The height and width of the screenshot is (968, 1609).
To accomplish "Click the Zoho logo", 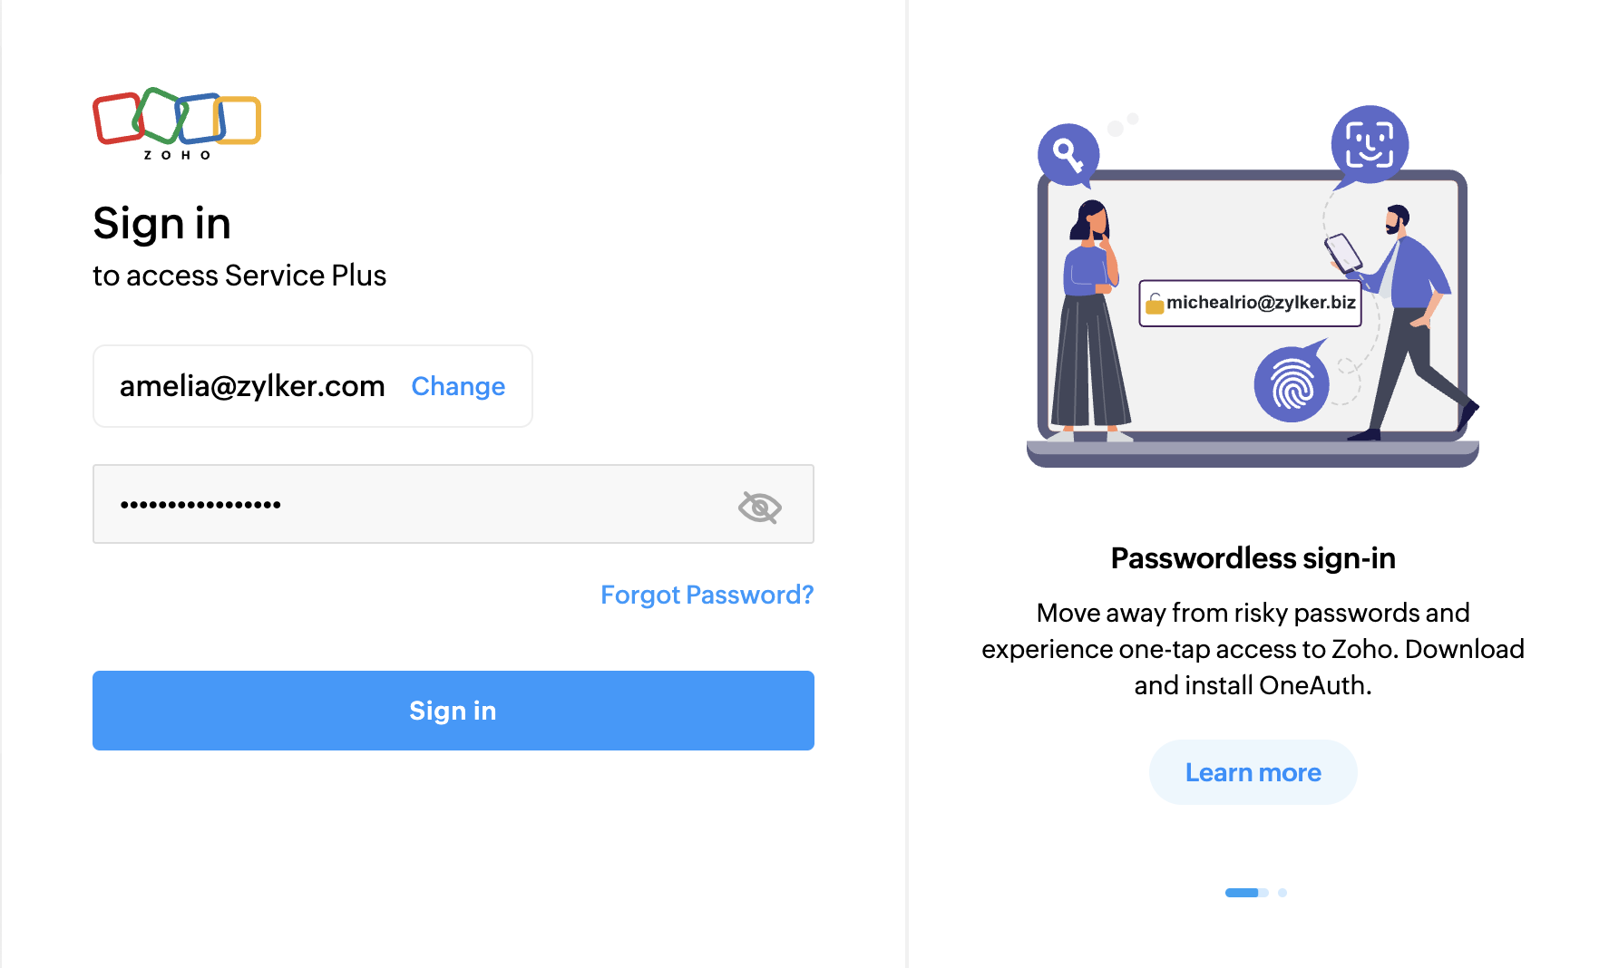I will [x=177, y=123].
